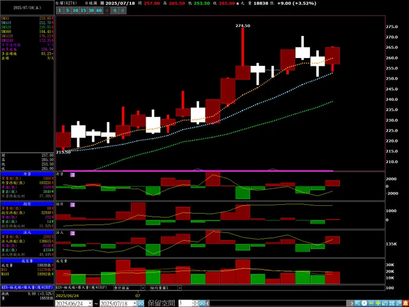Open the end date 2025/07/18 dropdown
The height and width of the screenshot is (307, 409).
click(135, 303)
